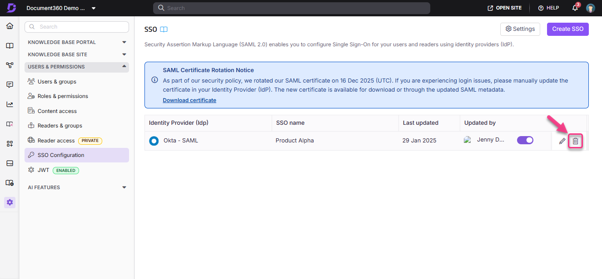
Task: View Analytics via the chart icon
Action: point(10,104)
